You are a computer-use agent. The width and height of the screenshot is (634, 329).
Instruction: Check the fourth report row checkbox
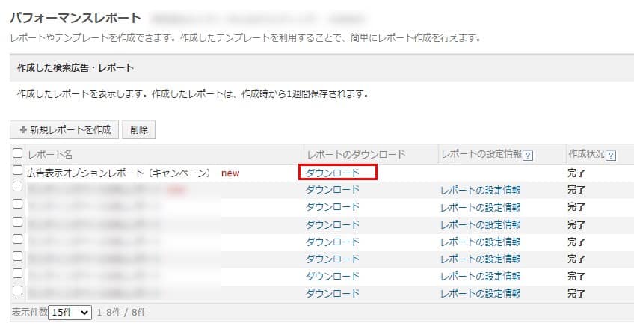(x=18, y=223)
